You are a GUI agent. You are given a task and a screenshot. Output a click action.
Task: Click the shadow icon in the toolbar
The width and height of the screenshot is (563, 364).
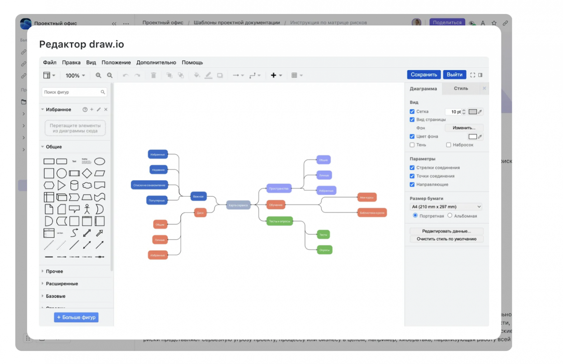pos(220,75)
